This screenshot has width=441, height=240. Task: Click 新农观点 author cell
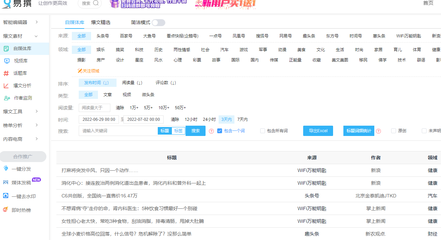(x=376, y=234)
